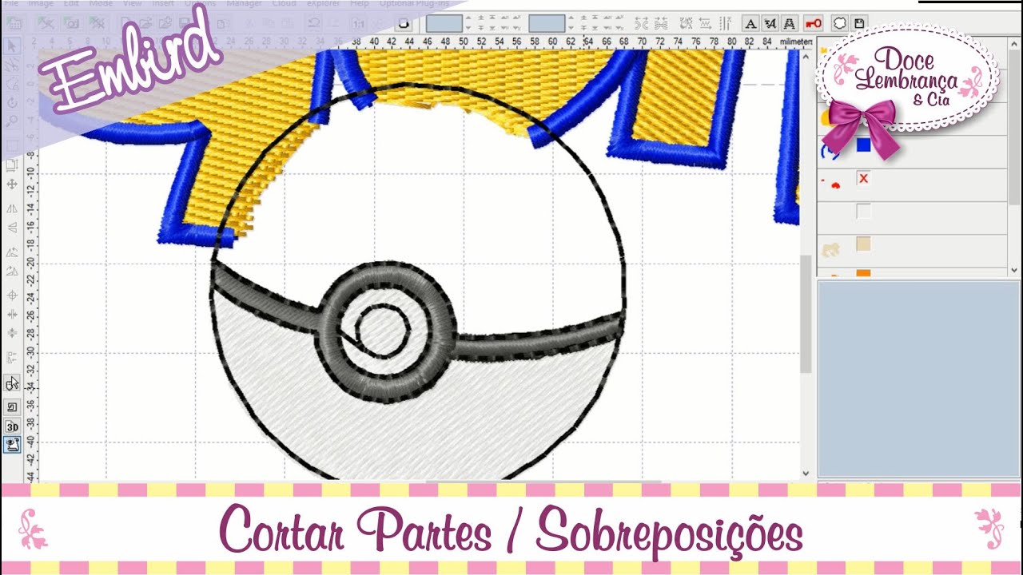
Task: Open the Cloud menu
Action: [285, 5]
